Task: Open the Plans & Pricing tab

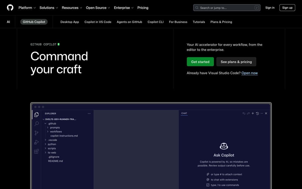Action: click(x=221, y=22)
